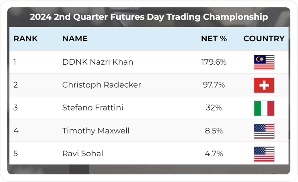298x182 pixels.
Task: Click the 97.7% net value
Action: pos(214,85)
